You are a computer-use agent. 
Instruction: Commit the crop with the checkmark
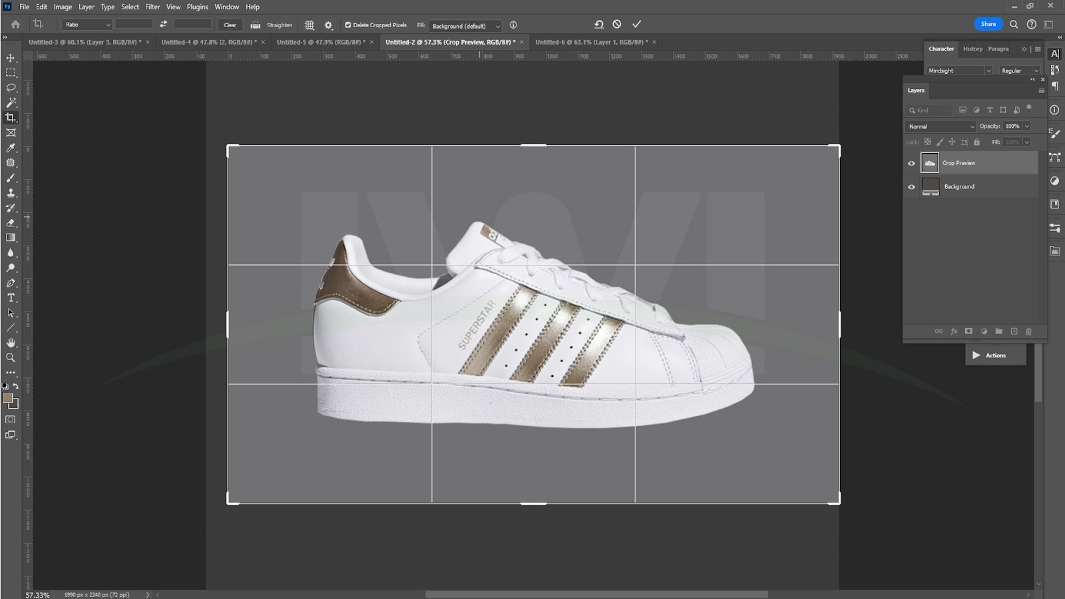point(636,24)
